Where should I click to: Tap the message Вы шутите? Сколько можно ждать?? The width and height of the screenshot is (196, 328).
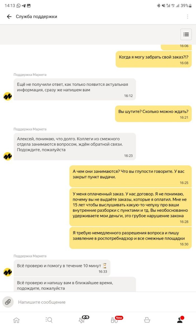(153, 114)
